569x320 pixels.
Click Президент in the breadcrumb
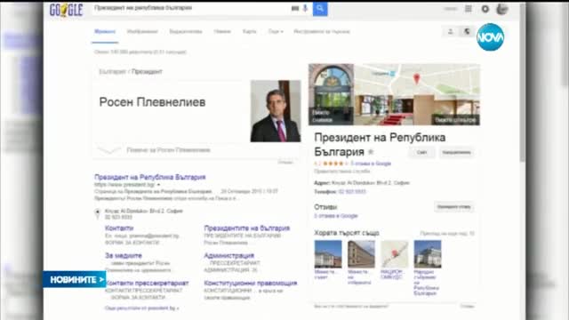pos(147,71)
